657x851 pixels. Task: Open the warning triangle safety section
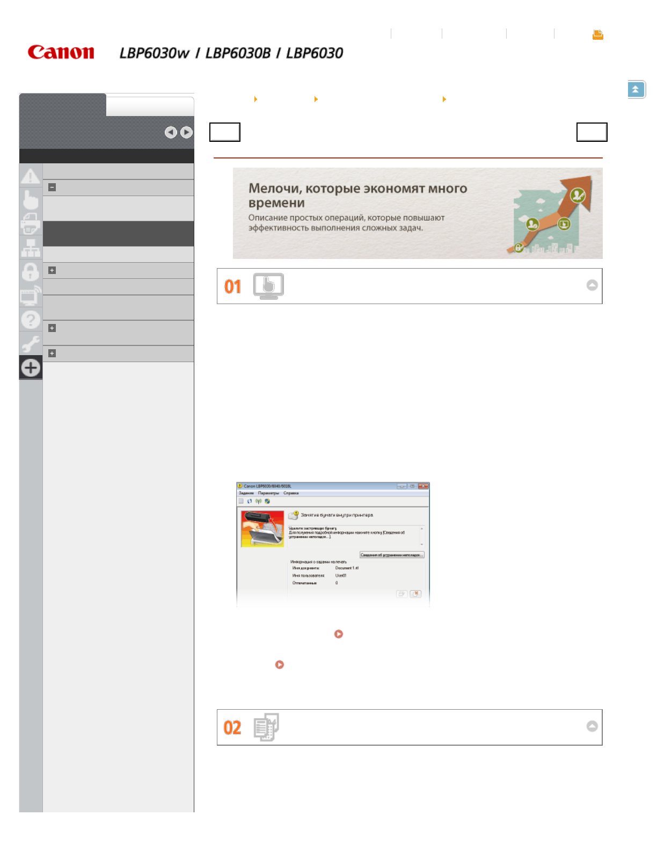(x=31, y=176)
